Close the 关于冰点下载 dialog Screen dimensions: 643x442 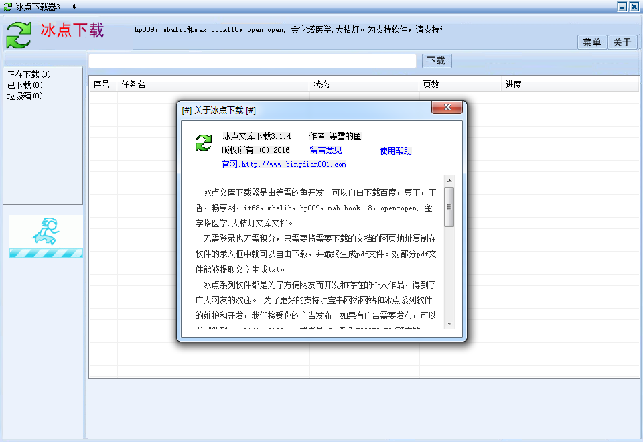447,107
